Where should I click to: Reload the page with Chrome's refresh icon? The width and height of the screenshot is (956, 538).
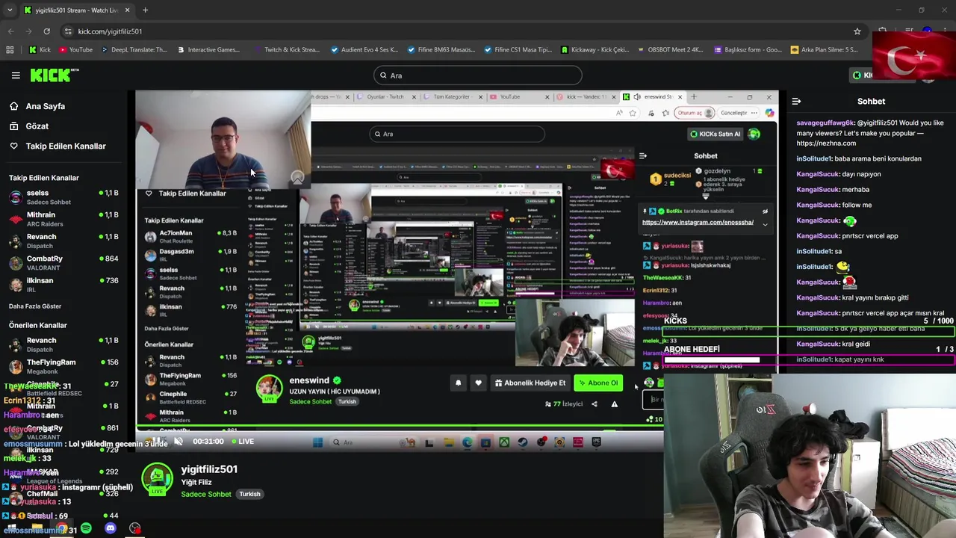click(x=46, y=31)
